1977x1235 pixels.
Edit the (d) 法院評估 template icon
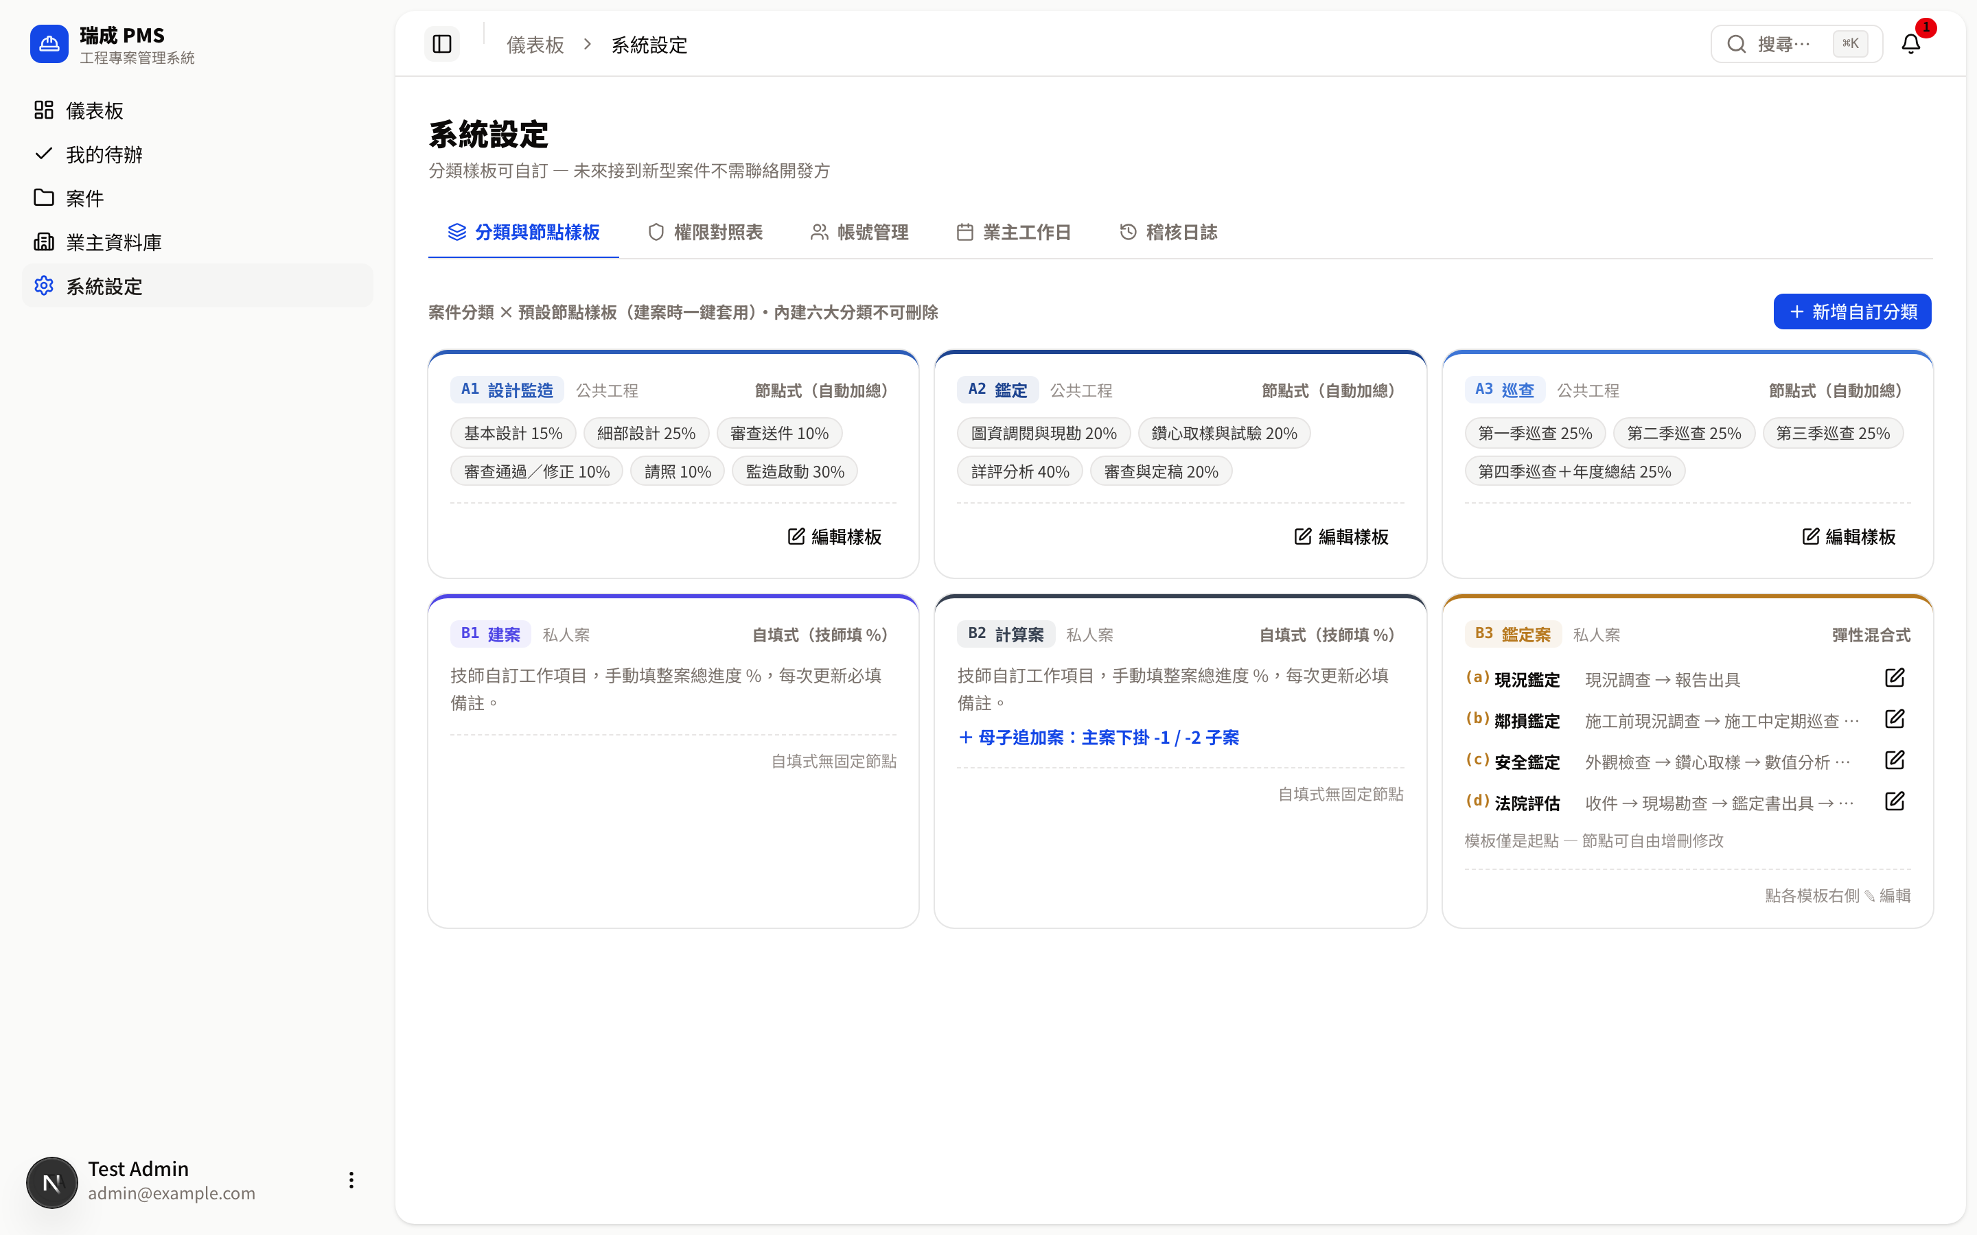pos(1895,801)
